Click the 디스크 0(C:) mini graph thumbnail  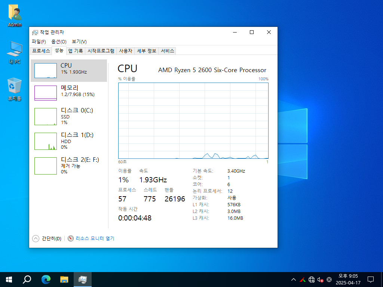tap(46, 117)
